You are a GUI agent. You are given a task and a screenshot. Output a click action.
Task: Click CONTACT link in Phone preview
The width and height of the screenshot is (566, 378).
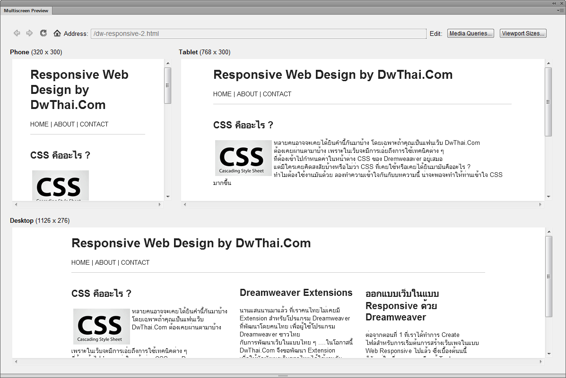point(94,124)
